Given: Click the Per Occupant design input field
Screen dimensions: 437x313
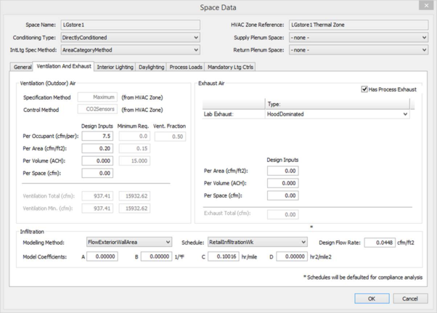Looking at the screenshot, I should tap(97, 136).
